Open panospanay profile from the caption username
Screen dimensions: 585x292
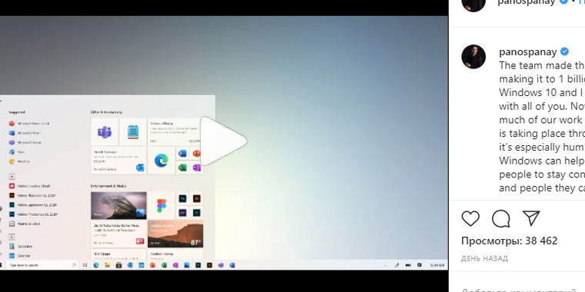pyautogui.click(x=528, y=51)
